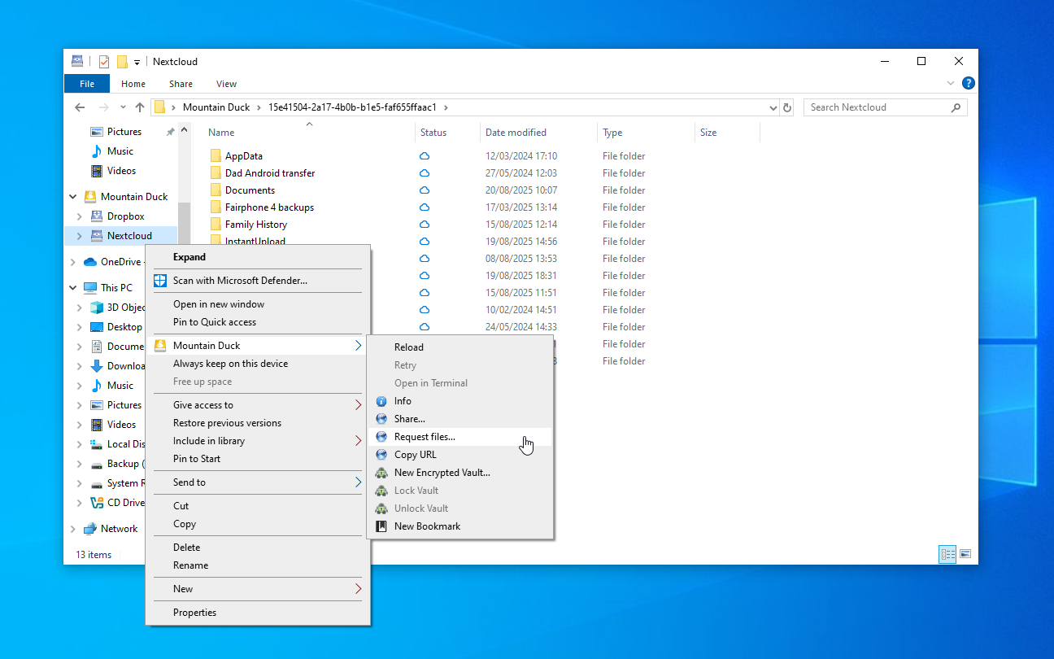Click Mountain Duck in the address breadcrumb
This screenshot has width=1054, height=659.
216,107
